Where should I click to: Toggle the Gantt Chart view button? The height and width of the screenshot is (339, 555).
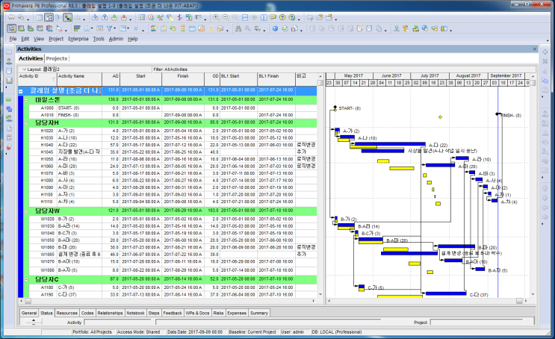pyautogui.click(x=49, y=17)
